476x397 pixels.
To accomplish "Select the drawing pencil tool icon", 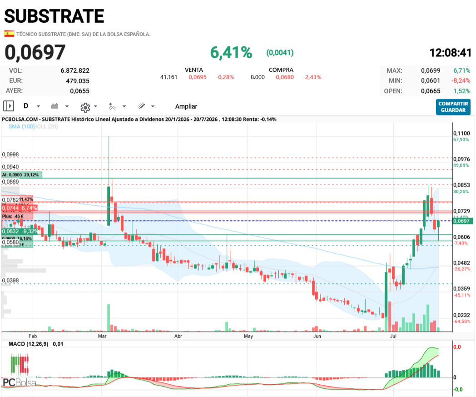I will tap(141, 106).
